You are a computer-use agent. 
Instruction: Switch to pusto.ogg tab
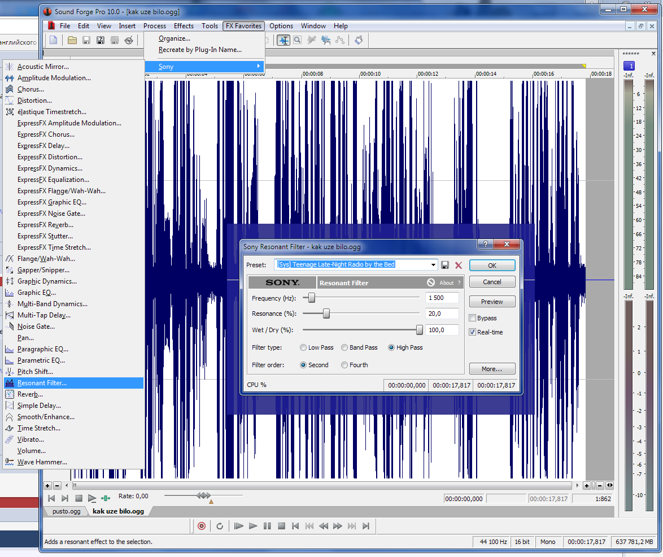67,511
